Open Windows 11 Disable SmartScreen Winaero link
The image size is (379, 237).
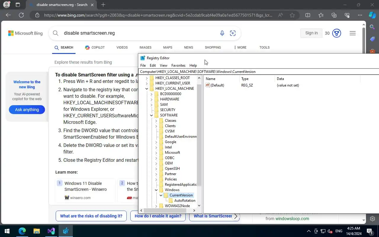[86, 186]
